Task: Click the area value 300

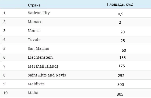Action: tap(121, 85)
